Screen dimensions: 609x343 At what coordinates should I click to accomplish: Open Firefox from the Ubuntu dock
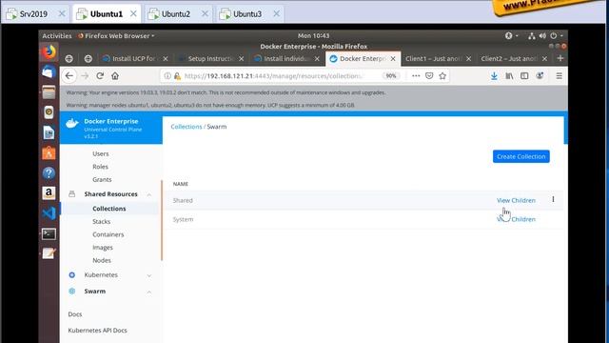click(49, 52)
